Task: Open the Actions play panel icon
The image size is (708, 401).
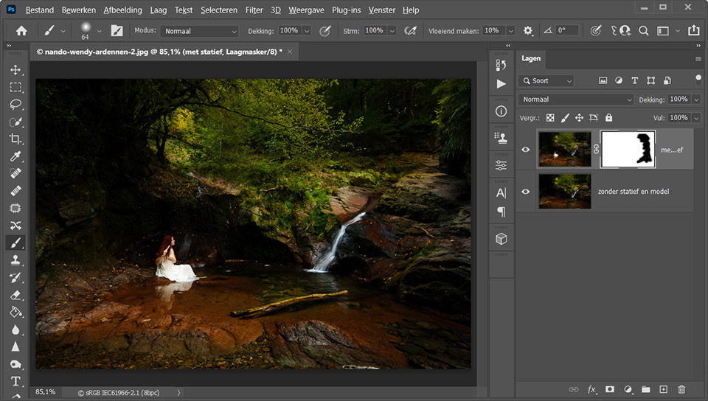Action: [x=502, y=83]
